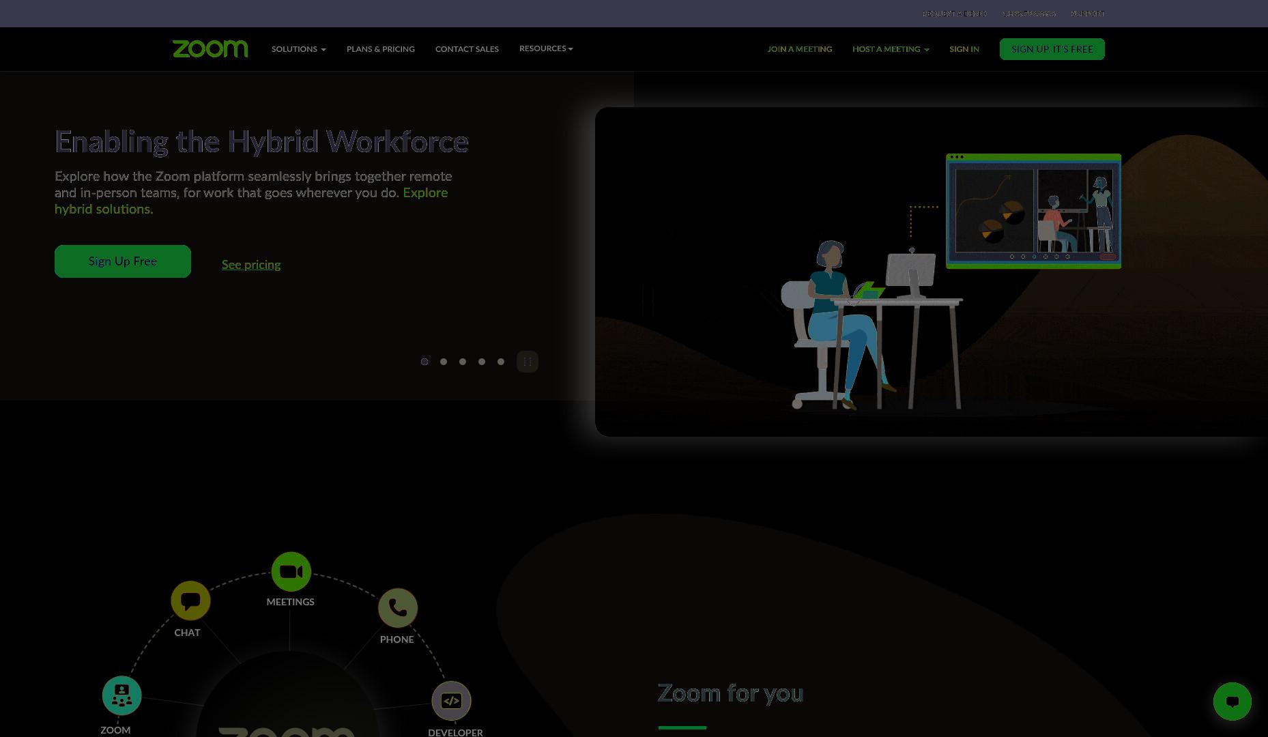The height and width of the screenshot is (737, 1268).
Task: Go to the fourth carousel slide dot
Action: tap(482, 362)
